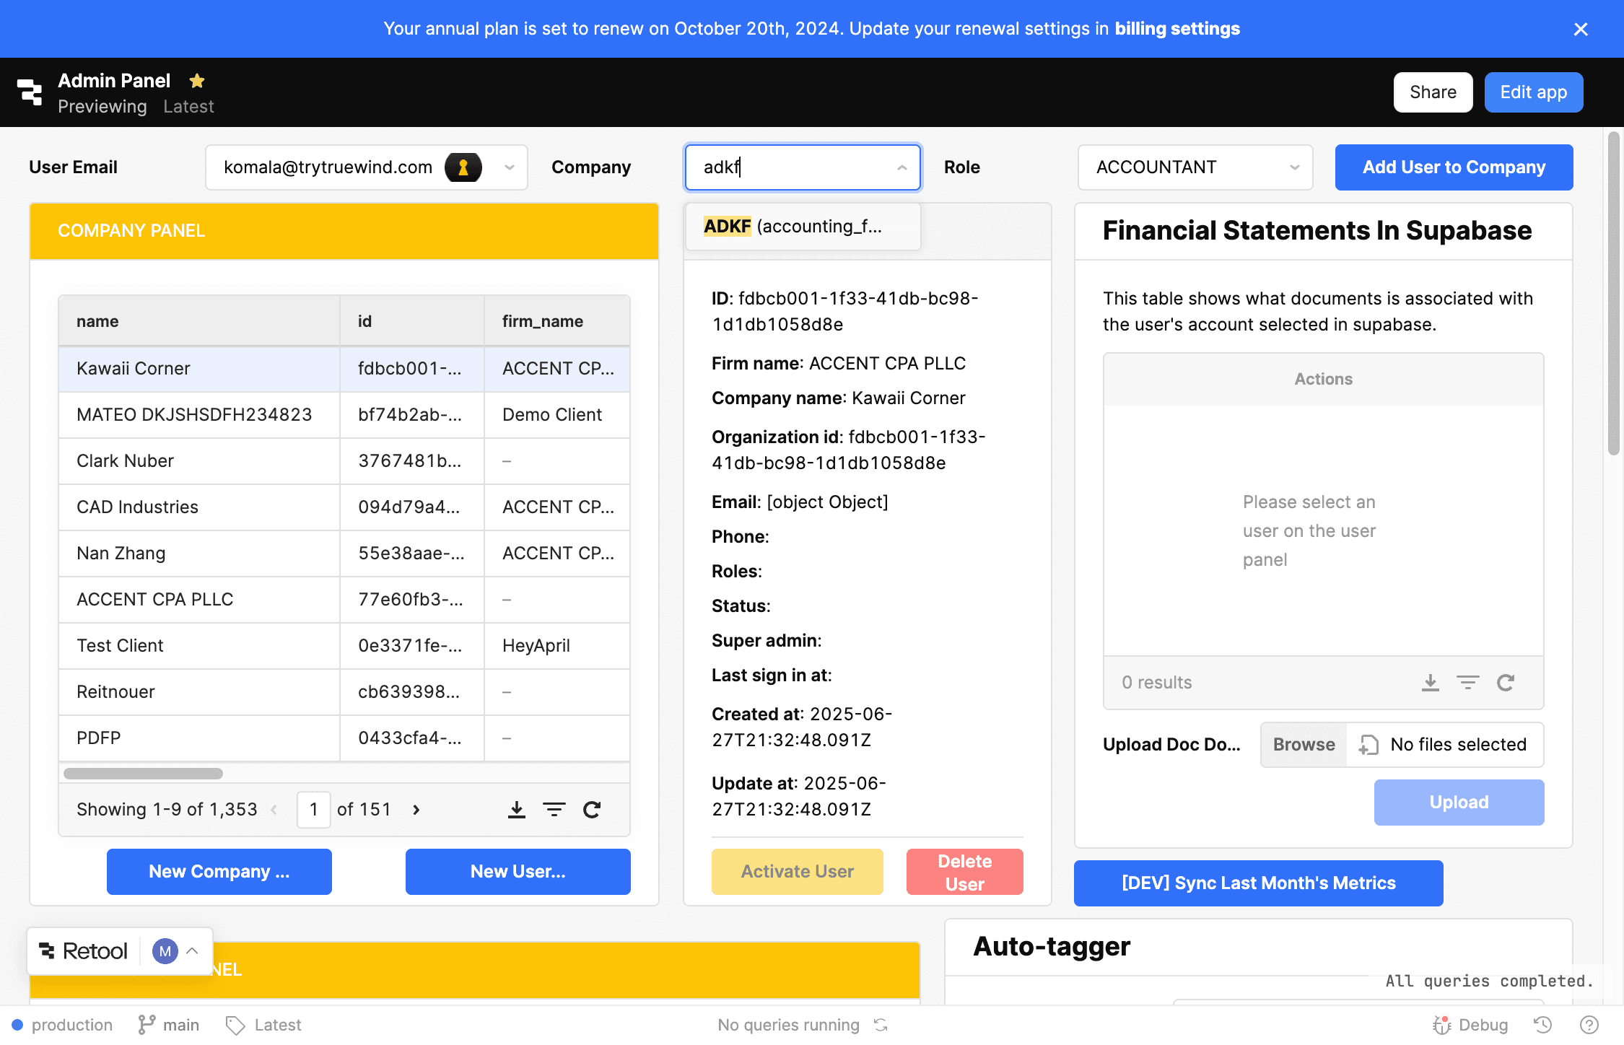This screenshot has width=1624, height=1045.
Task: Open the Debug panel
Action: click(x=1471, y=1024)
